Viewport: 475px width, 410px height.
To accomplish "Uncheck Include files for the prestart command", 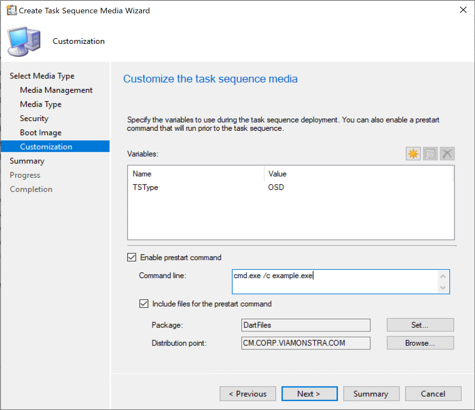I will tap(144, 303).
